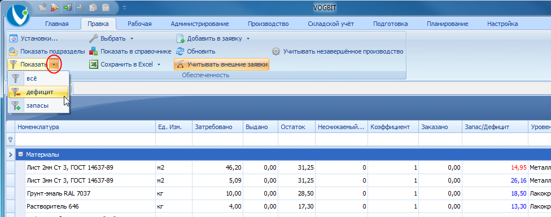Open Установки... settings
Image resolution: width=551 pixels, height=217 pixels.
[x=33, y=38]
